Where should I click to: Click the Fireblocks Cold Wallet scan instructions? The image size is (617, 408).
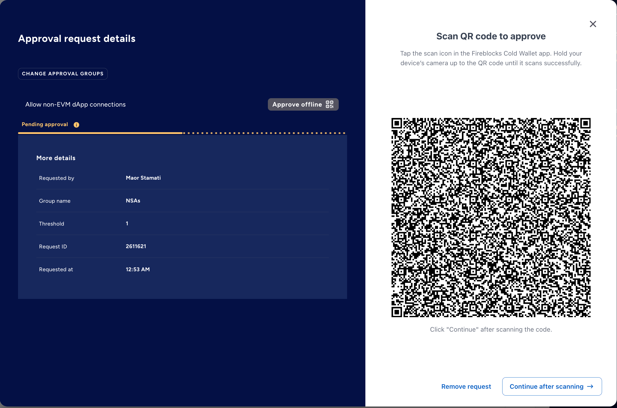491,58
